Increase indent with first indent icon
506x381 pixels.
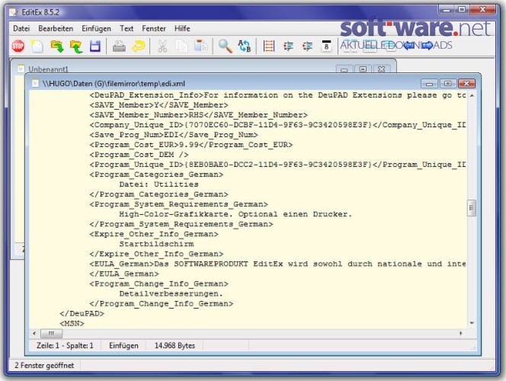(x=288, y=46)
